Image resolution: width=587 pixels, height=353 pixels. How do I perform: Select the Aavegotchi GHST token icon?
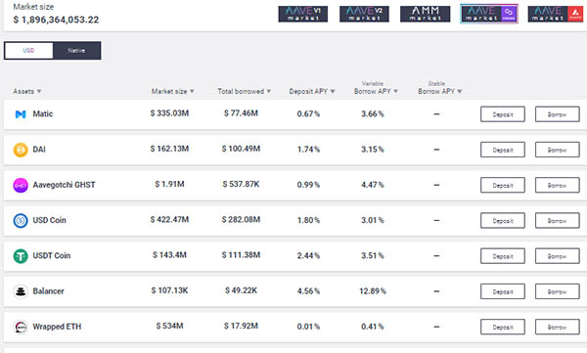[21, 185]
